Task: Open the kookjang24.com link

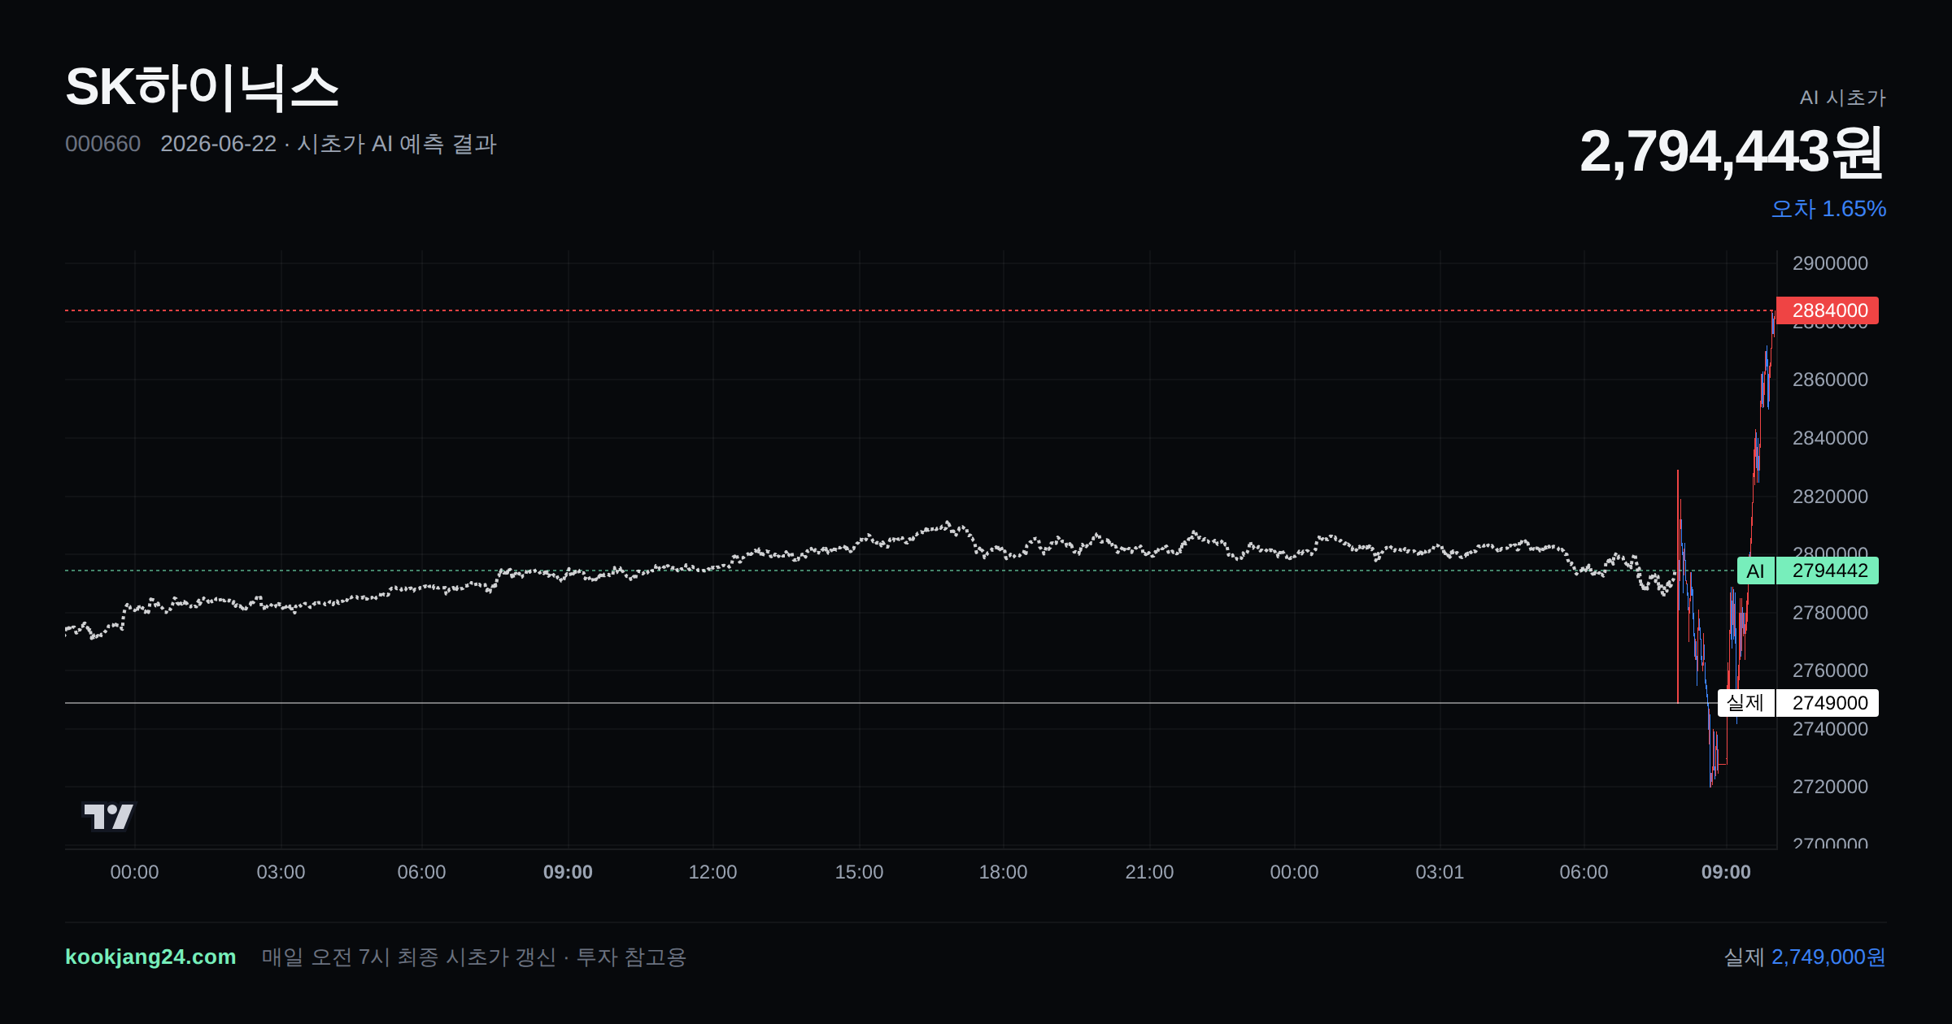Action: [150, 957]
